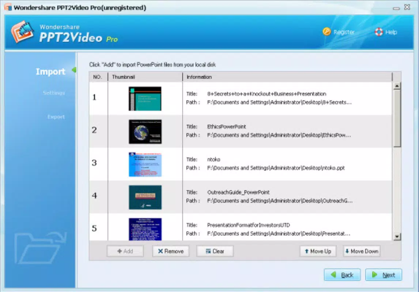Click row number 5 in list
The image size is (419, 292).
(x=94, y=228)
